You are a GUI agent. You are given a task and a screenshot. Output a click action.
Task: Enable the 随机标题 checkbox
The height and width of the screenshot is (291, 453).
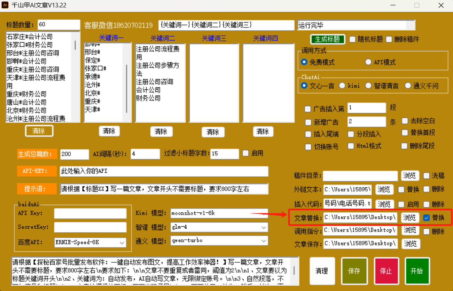[x=353, y=39]
